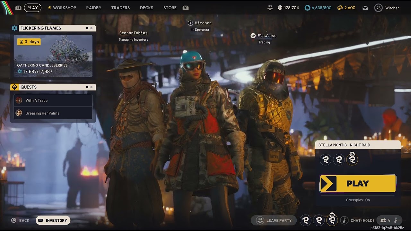The image size is (411, 231).
Task: Switch to the Raider tab
Action: tap(93, 8)
